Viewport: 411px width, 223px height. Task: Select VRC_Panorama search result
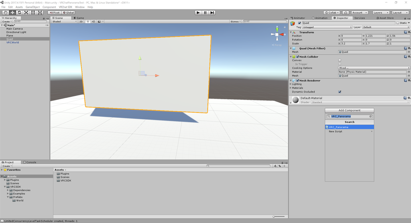(350, 127)
